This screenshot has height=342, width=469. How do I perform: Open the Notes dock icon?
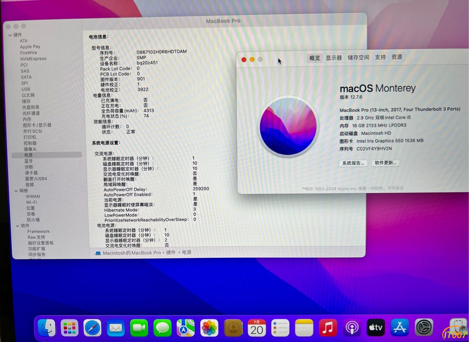click(x=304, y=328)
